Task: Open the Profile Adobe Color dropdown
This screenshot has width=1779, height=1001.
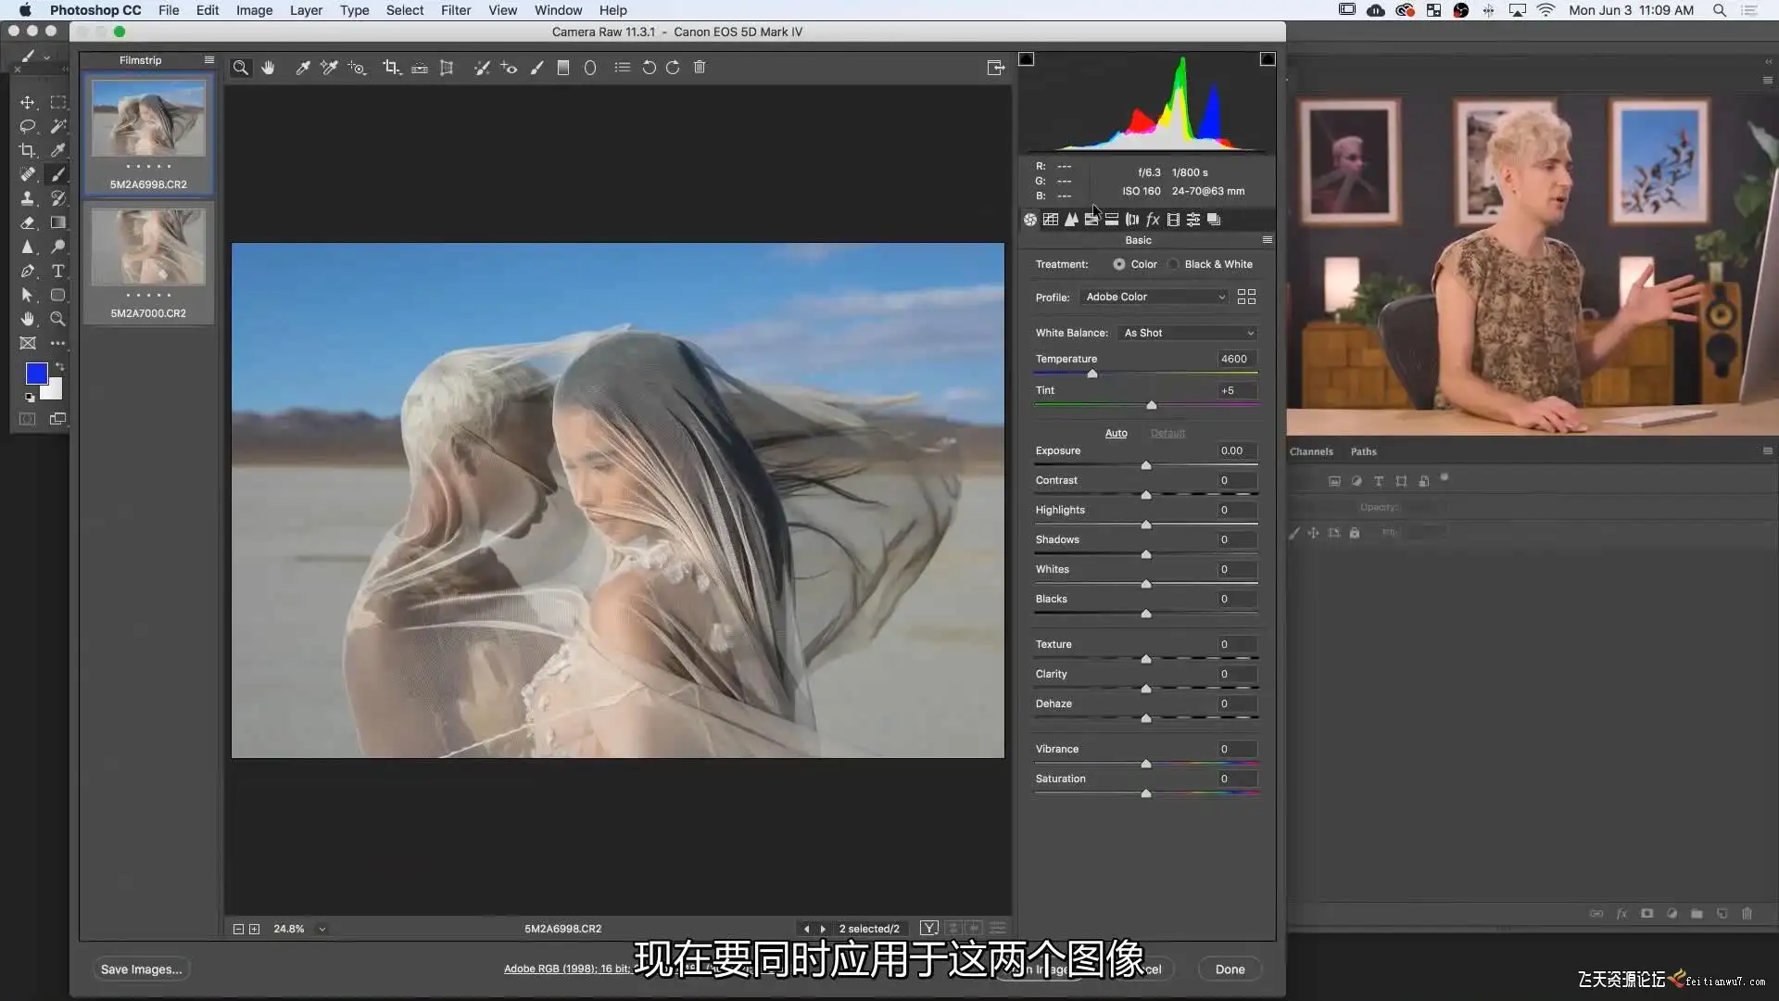Action: pyautogui.click(x=1155, y=297)
